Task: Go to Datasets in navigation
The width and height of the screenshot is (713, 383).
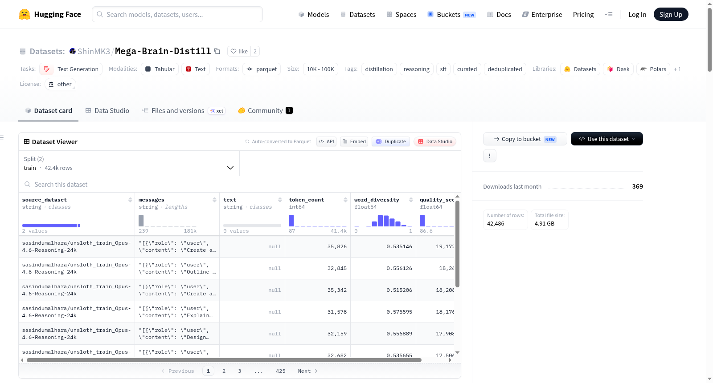Action: point(358,15)
